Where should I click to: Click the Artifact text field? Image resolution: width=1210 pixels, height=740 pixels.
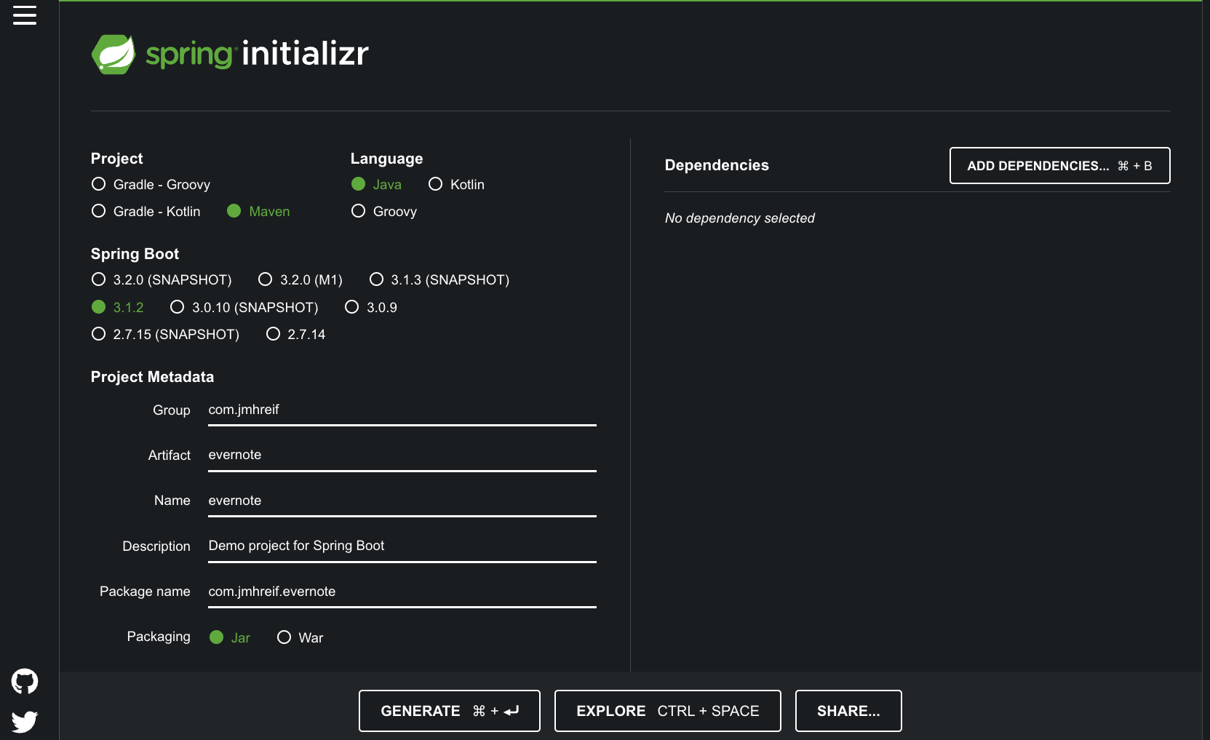[x=402, y=455]
